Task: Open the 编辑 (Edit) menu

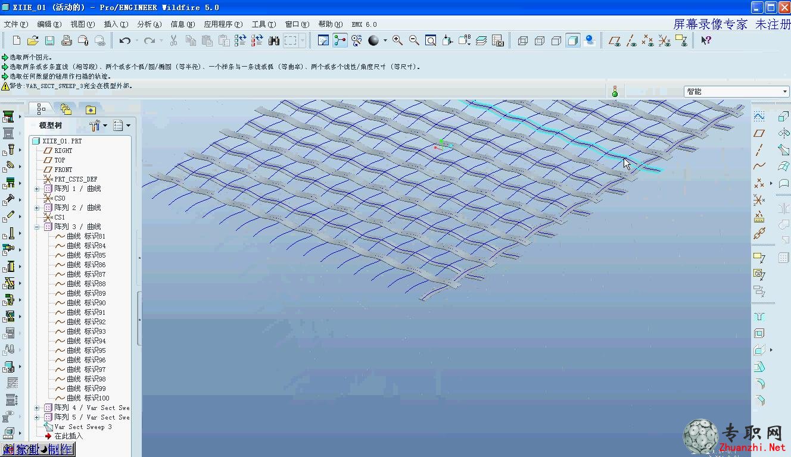Action: click(49, 24)
